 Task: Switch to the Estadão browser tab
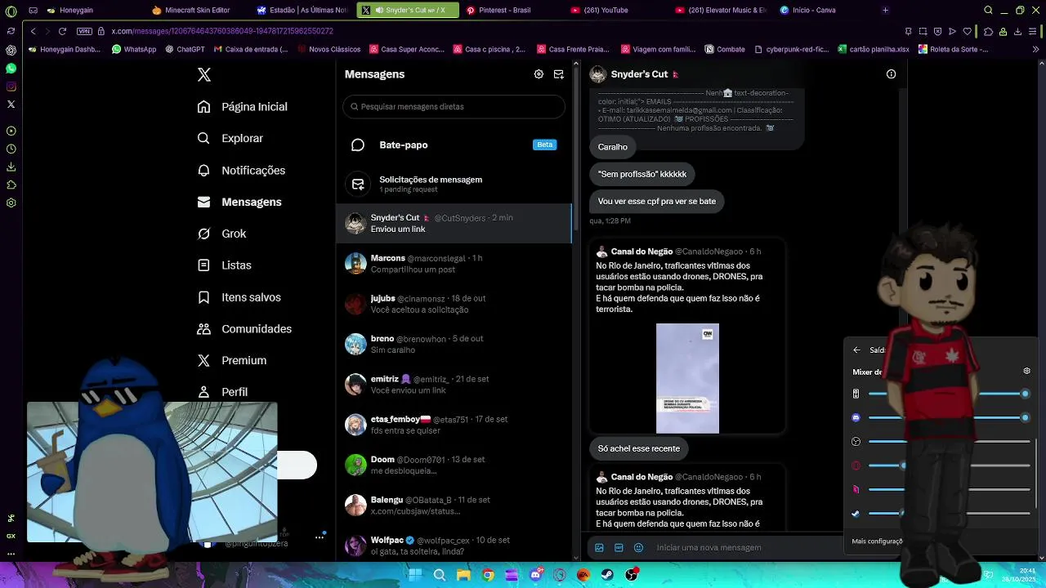coord(302,10)
